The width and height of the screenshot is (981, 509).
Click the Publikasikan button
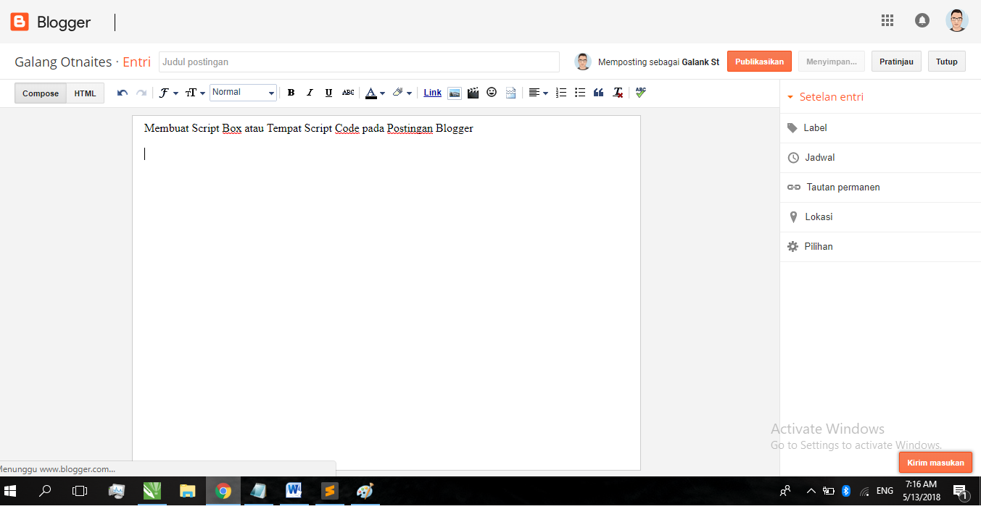(x=759, y=62)
